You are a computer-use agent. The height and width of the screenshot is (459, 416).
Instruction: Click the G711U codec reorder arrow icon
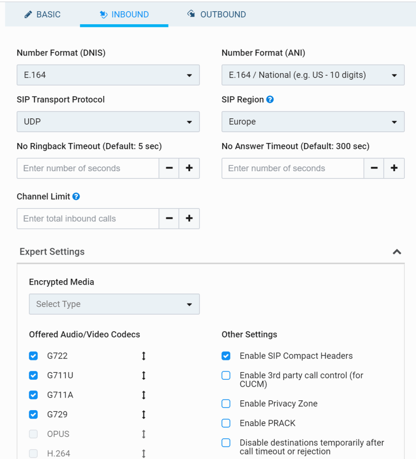pyautogui.click(x=144, y=376)
